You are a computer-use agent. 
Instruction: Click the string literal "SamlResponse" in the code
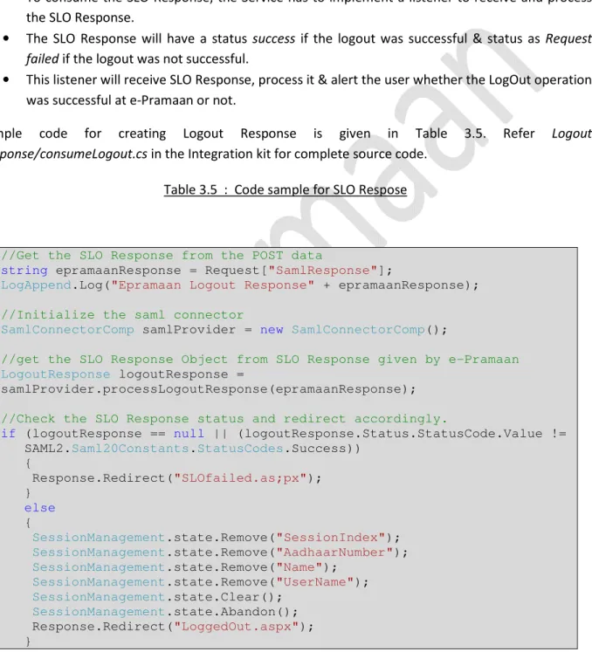pos(322,271)
